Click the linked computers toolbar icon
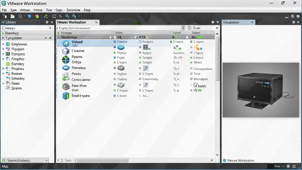This screenshot has height=170, width=302. pos(60,16)
